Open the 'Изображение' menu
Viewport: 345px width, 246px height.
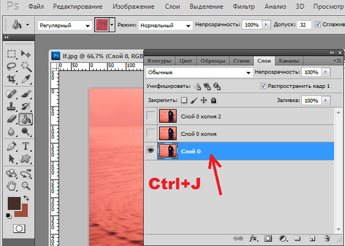click(133, 6)
